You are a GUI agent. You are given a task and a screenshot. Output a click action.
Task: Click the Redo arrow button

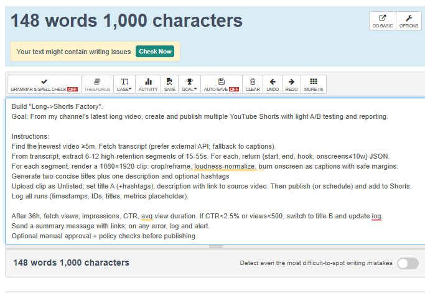291,85
